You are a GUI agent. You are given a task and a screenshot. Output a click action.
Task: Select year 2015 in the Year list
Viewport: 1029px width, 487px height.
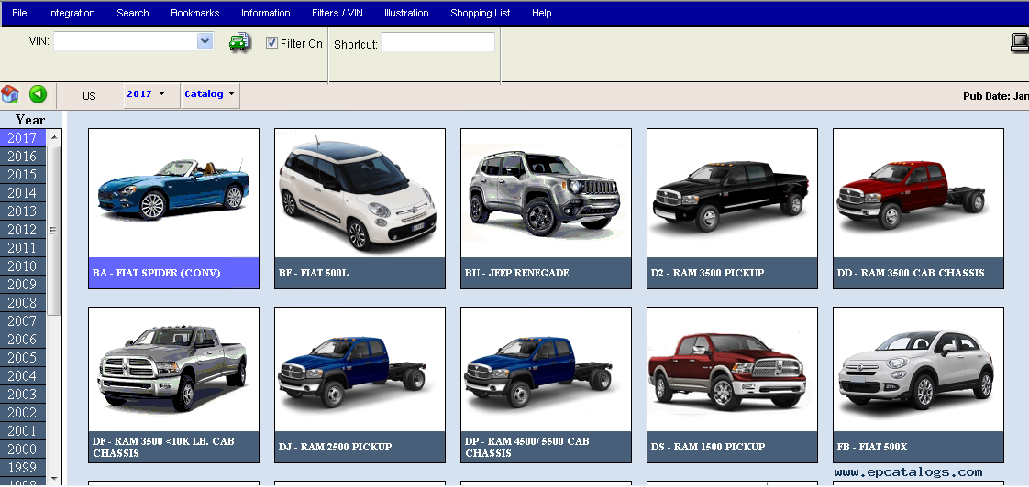tap(23, 174)
